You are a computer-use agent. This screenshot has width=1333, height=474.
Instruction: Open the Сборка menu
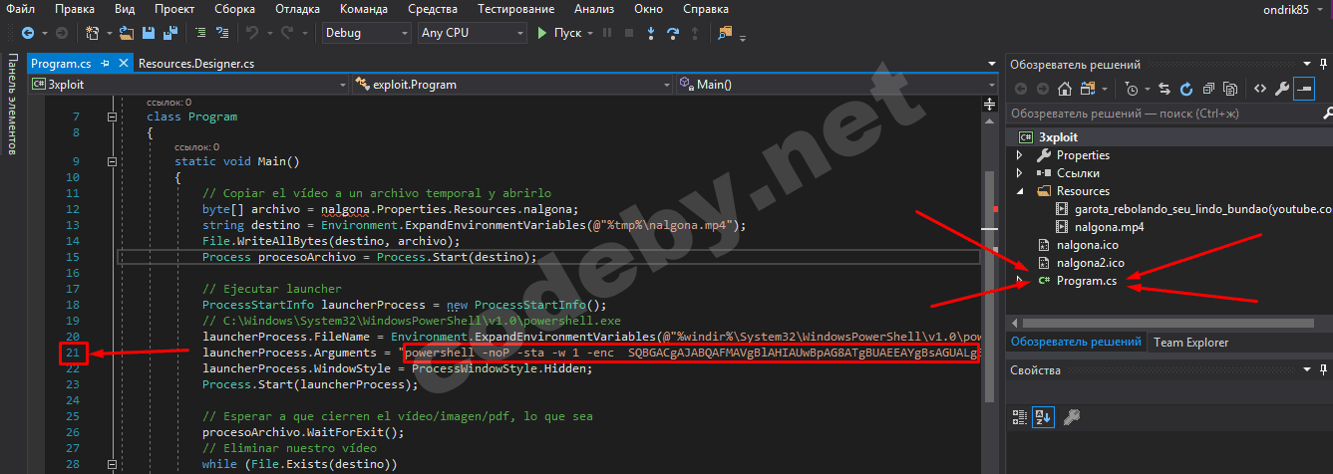pyautogui.click(x=234, y=9)
